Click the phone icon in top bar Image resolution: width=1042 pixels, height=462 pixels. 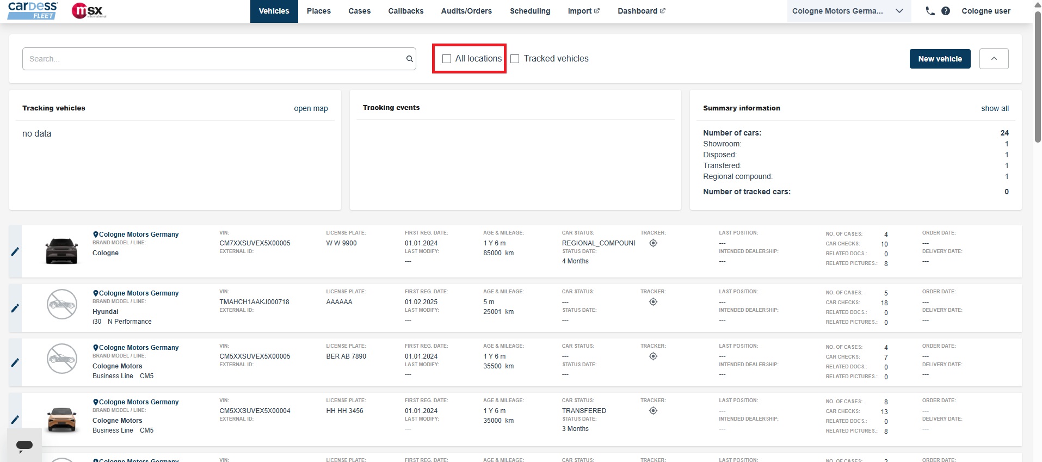(x=930, y=11)
